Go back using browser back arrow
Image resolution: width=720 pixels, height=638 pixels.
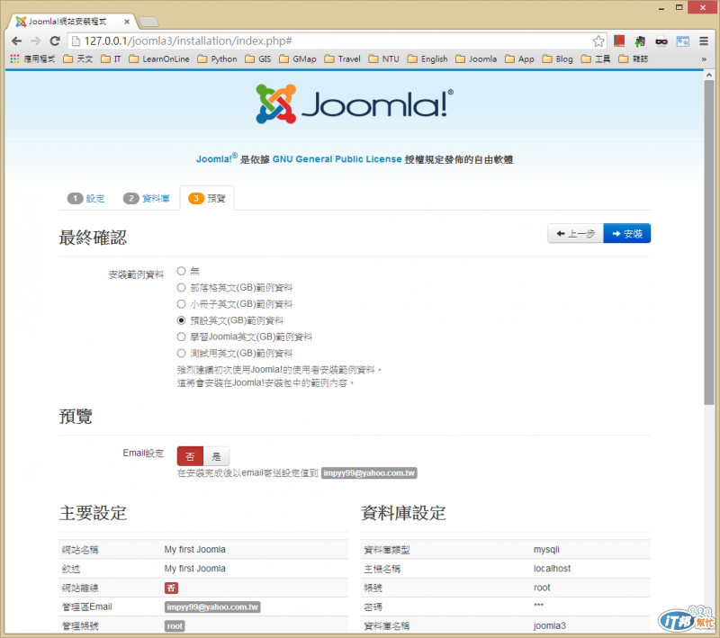click(x=16, y=40)
